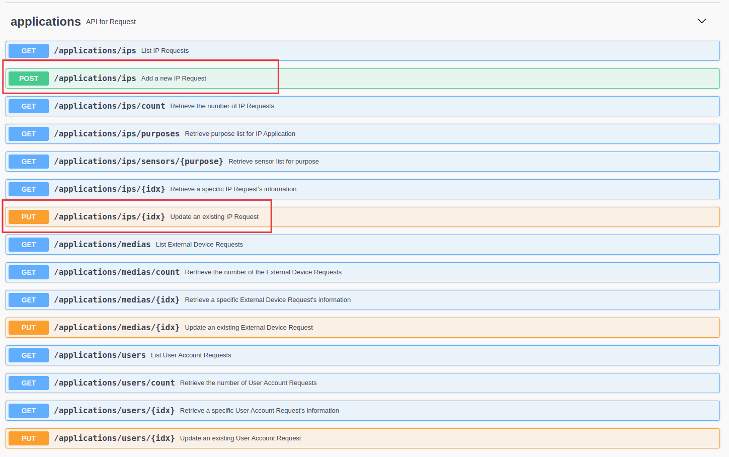Expand GET /applications/ips/count endpoint

point(222,106)
